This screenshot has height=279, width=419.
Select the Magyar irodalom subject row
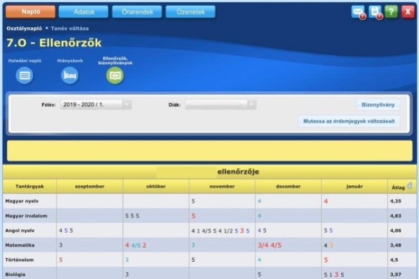pos(209,216)
